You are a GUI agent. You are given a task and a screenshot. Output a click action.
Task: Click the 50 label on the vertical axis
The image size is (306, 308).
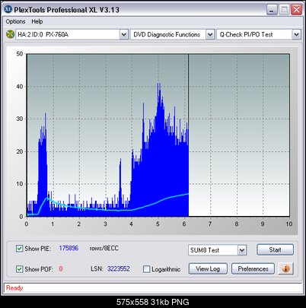19,54
